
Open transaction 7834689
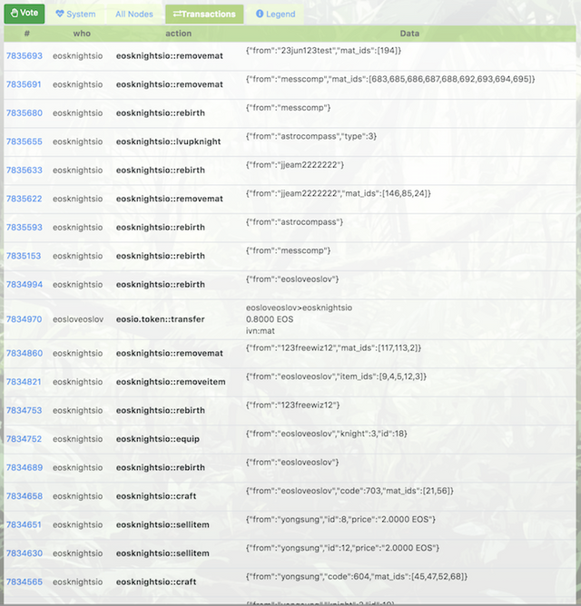coord(24,467)
